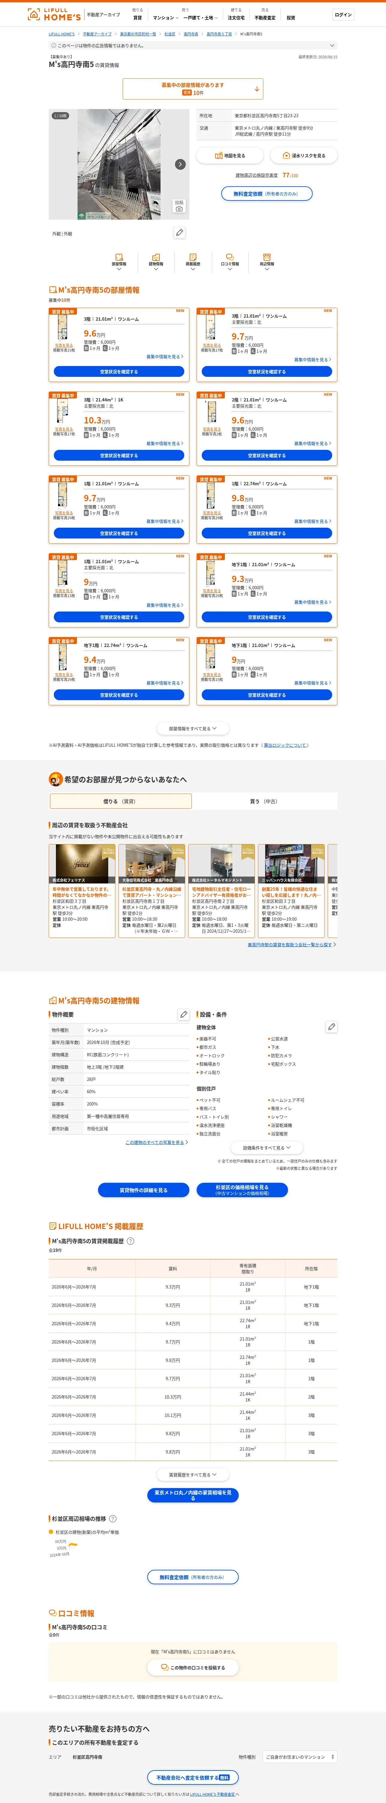Expand 設備条件をすべて見る
The width and height of the screenshot is (386, 1803).
tap(266, 1148)
